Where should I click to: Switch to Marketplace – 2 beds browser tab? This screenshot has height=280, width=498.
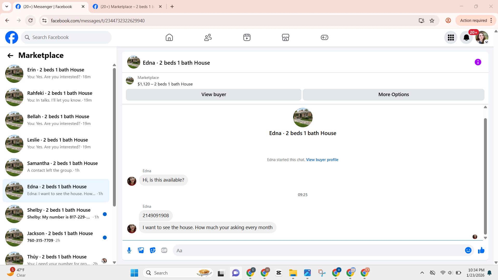(127, 7)
